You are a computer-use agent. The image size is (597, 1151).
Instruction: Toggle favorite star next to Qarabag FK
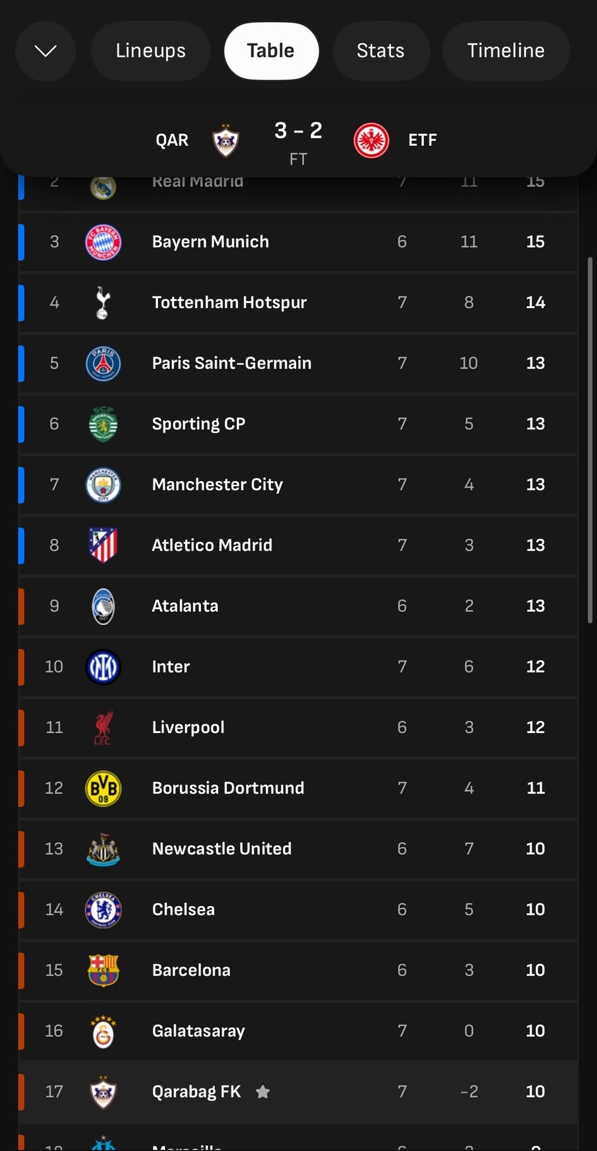pyautogui.click(x=263, y=1092)
